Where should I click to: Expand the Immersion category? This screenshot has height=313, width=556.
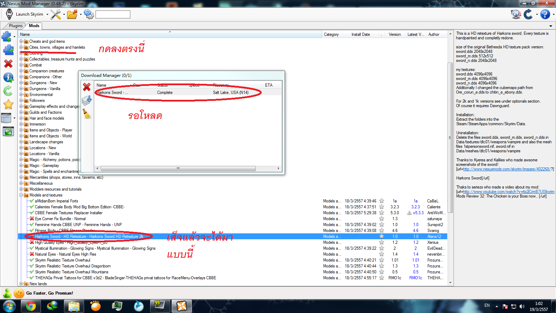21,124
